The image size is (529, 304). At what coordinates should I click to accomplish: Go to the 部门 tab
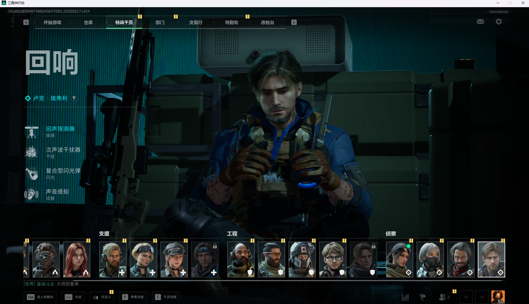(x=160, y=23)
